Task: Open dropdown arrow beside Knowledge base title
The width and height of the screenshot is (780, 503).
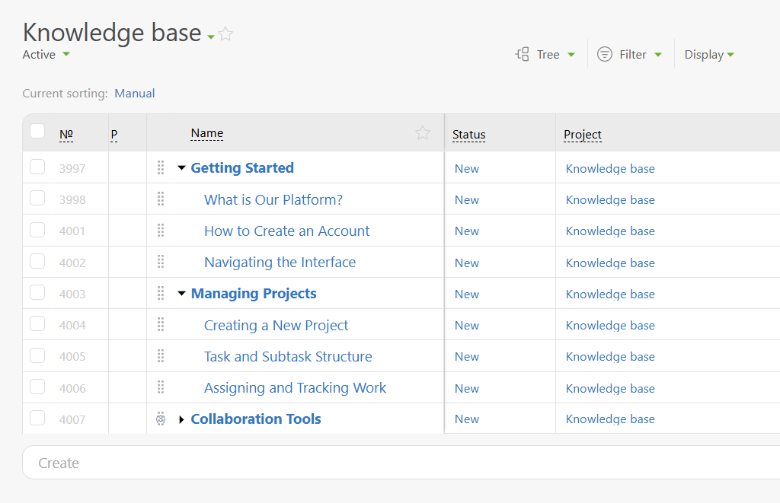Action: pos(211,37)
